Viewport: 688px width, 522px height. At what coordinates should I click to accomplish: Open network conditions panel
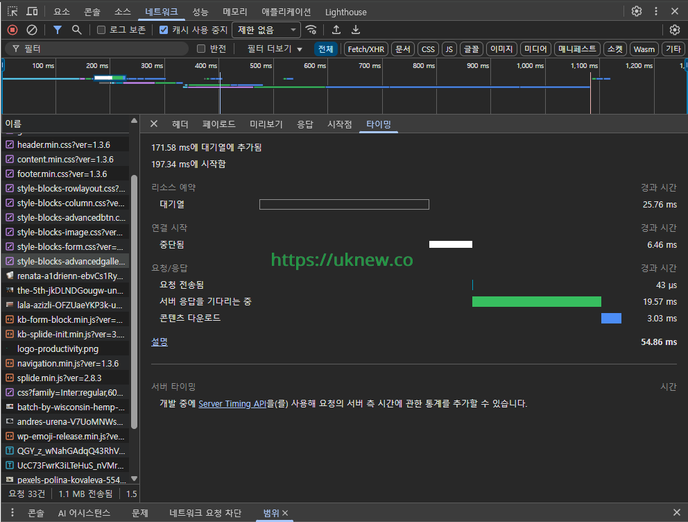tap(310, 31)
